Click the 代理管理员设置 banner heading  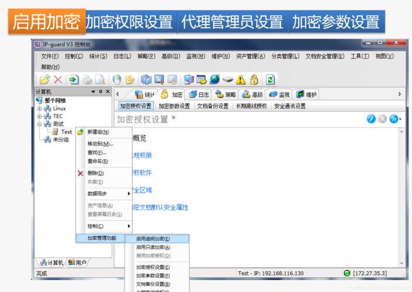(232, 22)
